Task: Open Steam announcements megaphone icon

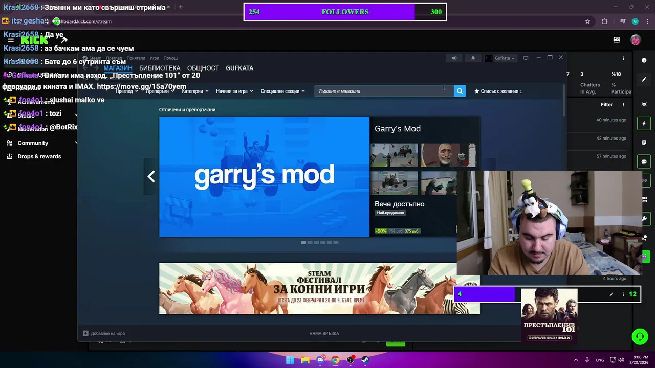Action: 454,58
